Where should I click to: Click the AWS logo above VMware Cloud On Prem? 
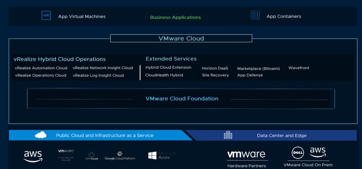click(318, 152)
